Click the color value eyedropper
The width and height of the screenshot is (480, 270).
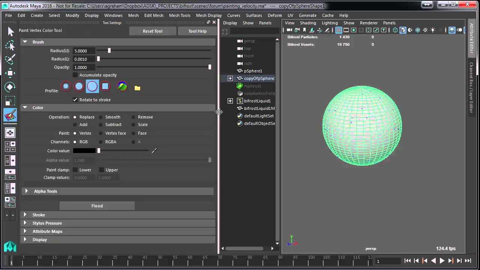[154, 150]
